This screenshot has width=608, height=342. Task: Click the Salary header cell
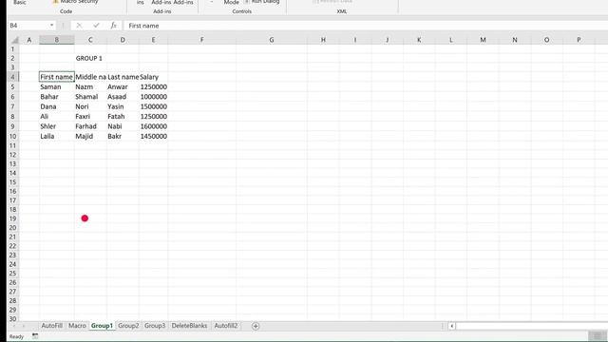tap(153, 77)
